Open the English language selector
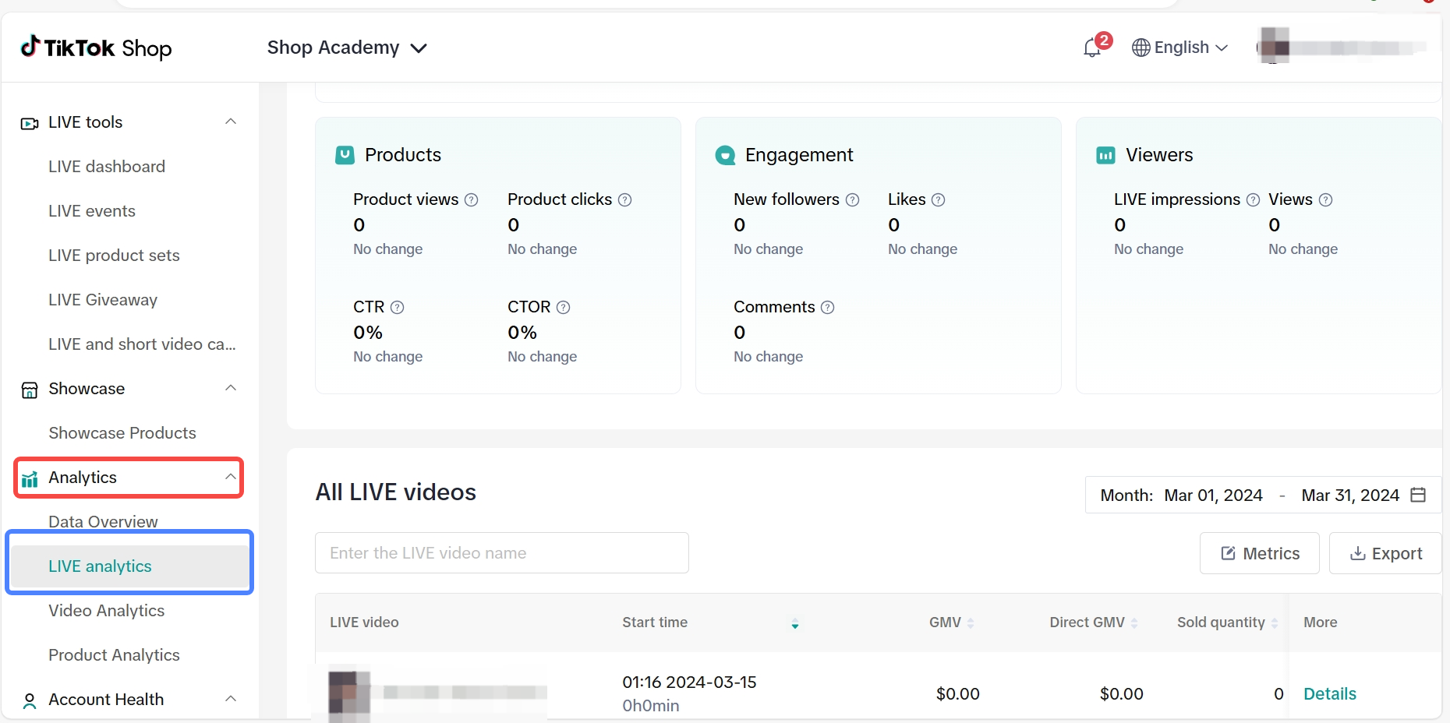Image resolution: width=1450 pixels, height=723 pixels. [1179, 48]
